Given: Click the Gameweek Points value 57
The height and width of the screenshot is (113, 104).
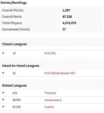Looking at the screenshot, I should (64, 29).
